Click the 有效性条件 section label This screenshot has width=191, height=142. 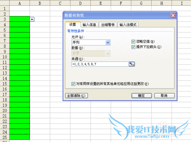point(76,31)
